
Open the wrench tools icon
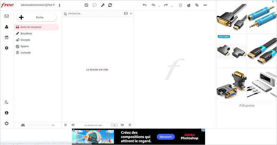pyautogui.click(x=102, y=5)
